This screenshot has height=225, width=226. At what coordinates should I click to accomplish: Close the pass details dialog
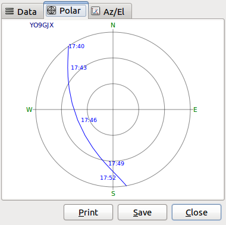coord(196,212)
